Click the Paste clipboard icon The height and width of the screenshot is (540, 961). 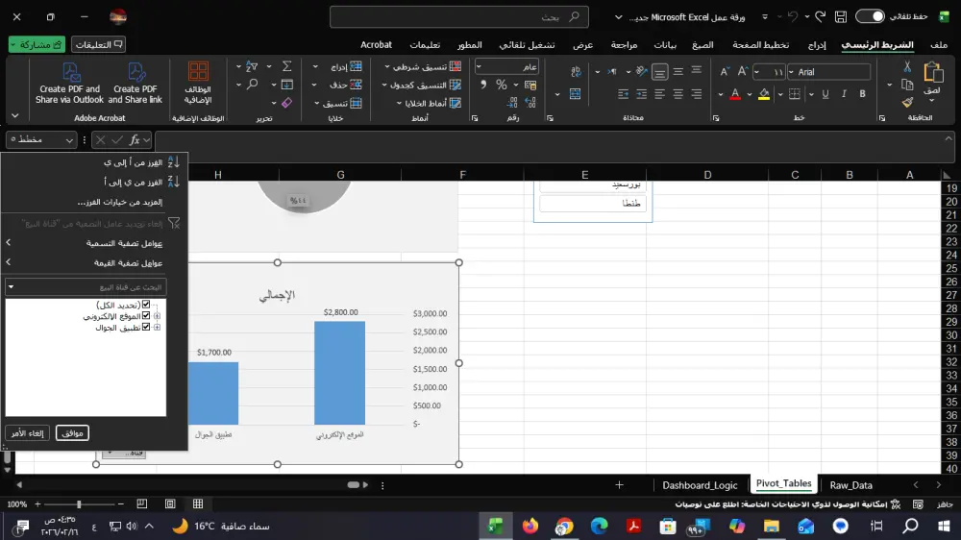(x=933, y=72)
